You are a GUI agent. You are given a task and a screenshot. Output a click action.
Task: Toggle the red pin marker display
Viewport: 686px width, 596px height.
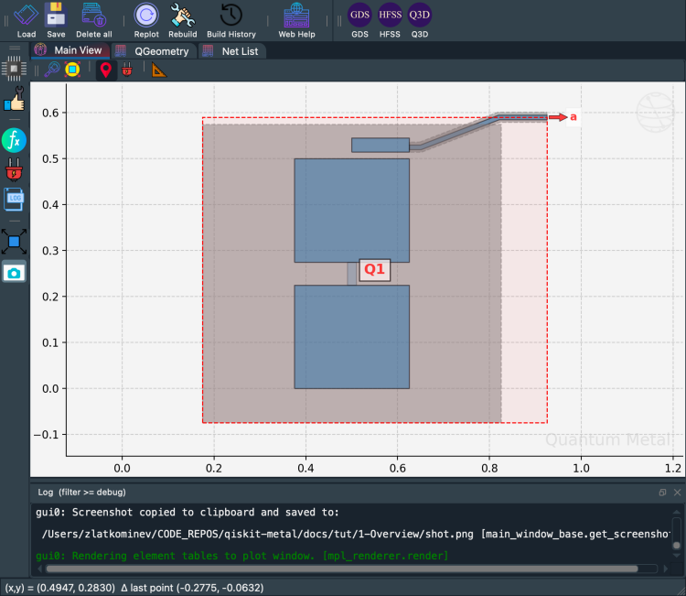click(105, 70)
